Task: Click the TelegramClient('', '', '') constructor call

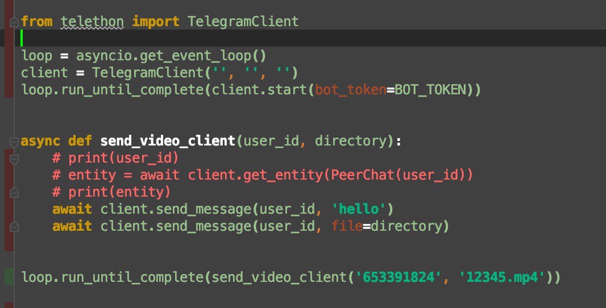Action: [x=195, y=73]
